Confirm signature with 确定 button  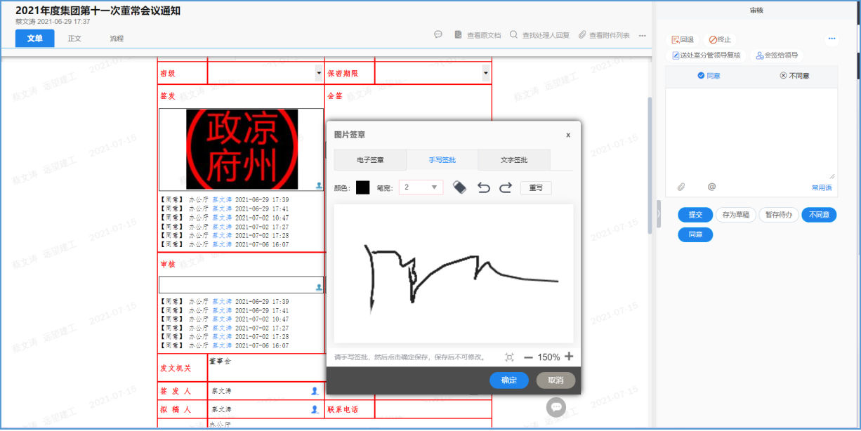(x=509, y=380)
